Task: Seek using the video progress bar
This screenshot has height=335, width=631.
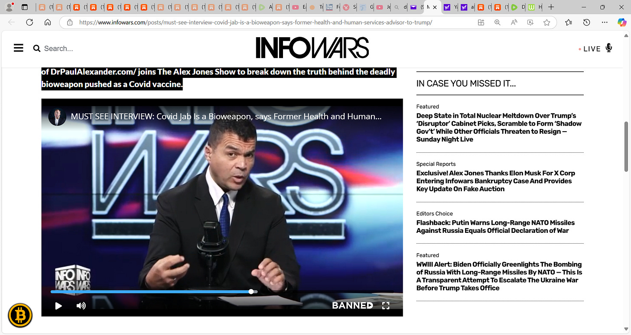Action: pyautogui.click(x=222, y=292)
